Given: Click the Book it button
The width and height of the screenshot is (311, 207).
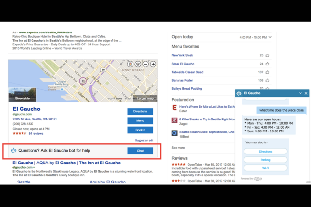Looking at the screenshot, I should click(140, 130).
